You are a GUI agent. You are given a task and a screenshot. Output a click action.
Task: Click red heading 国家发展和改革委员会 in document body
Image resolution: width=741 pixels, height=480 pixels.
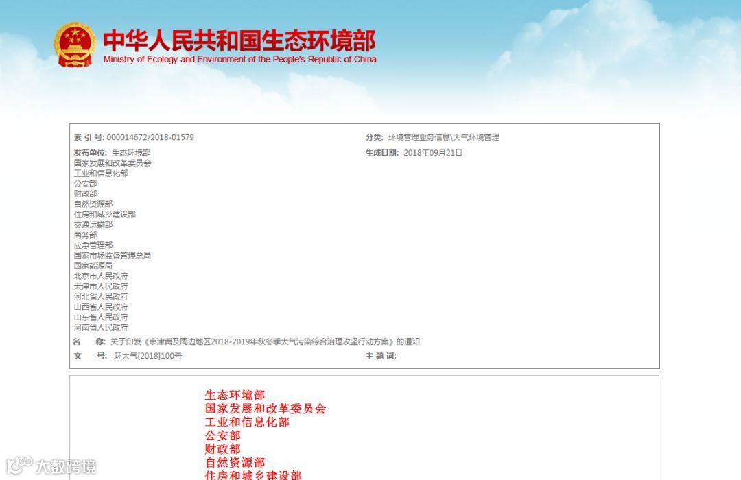[x=265, y=409]
